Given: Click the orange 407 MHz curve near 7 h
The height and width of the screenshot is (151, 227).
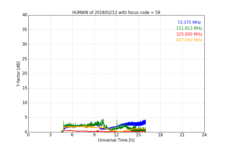Looking at the screenshot, I should click(x=80, y=126).
